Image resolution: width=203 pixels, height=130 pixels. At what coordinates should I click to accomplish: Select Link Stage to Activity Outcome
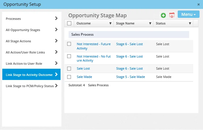pos(31,74)
